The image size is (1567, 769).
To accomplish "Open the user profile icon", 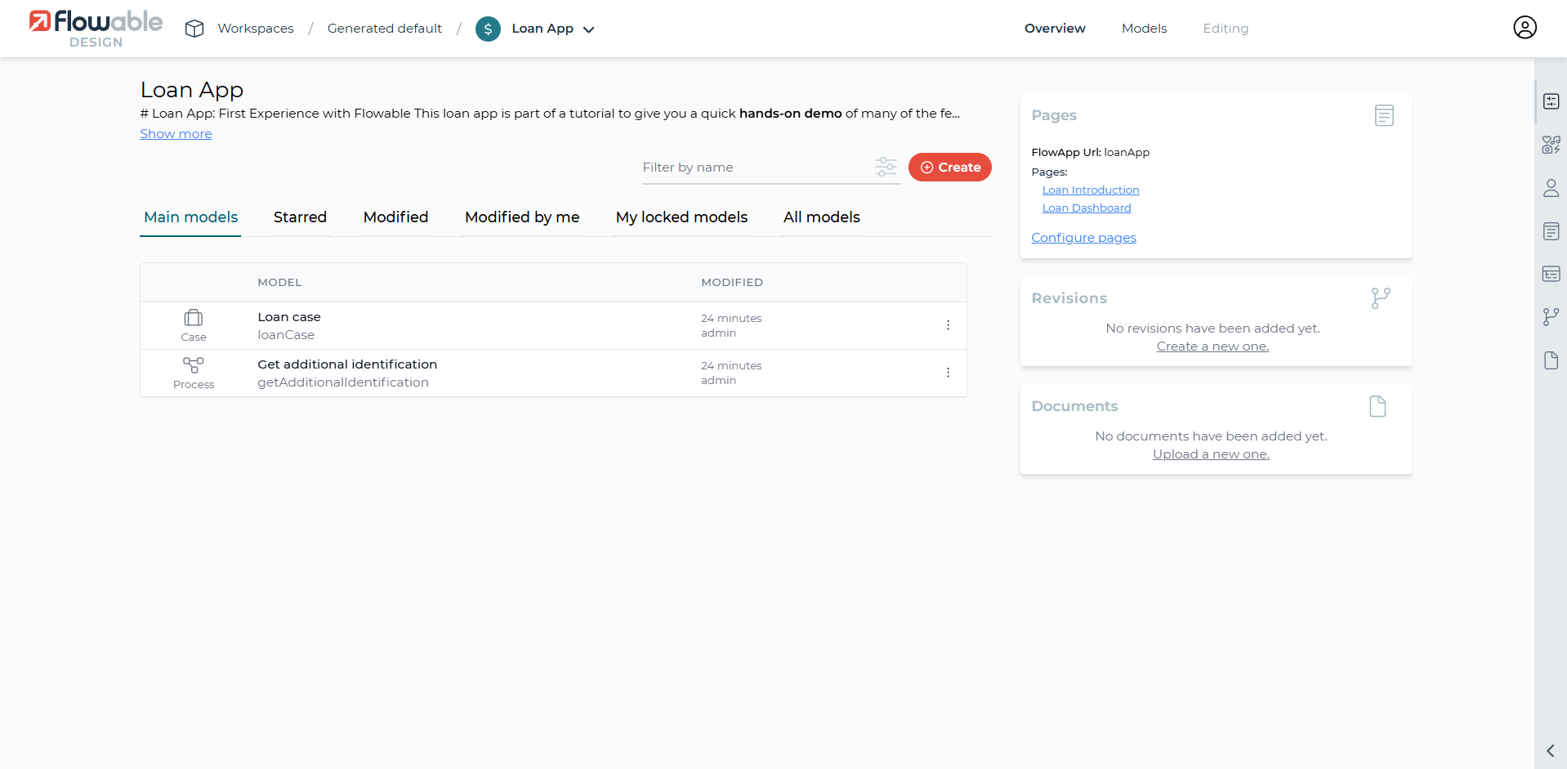I will 1524,28.
